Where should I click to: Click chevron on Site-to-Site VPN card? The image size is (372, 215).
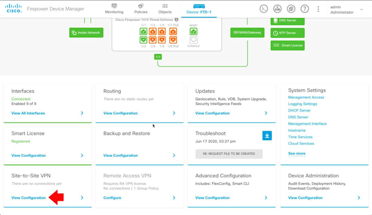(x=82, y=197)
